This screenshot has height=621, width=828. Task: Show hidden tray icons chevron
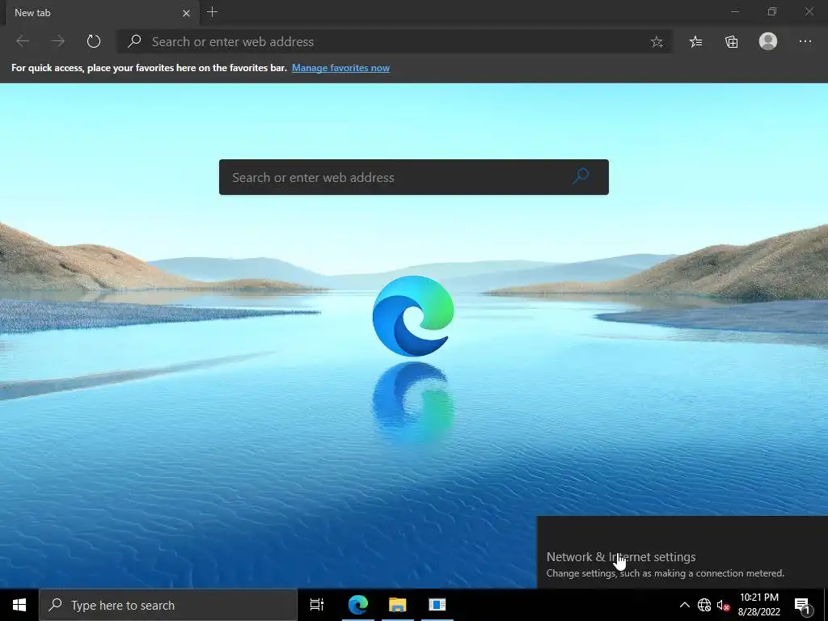click(684, 605)
